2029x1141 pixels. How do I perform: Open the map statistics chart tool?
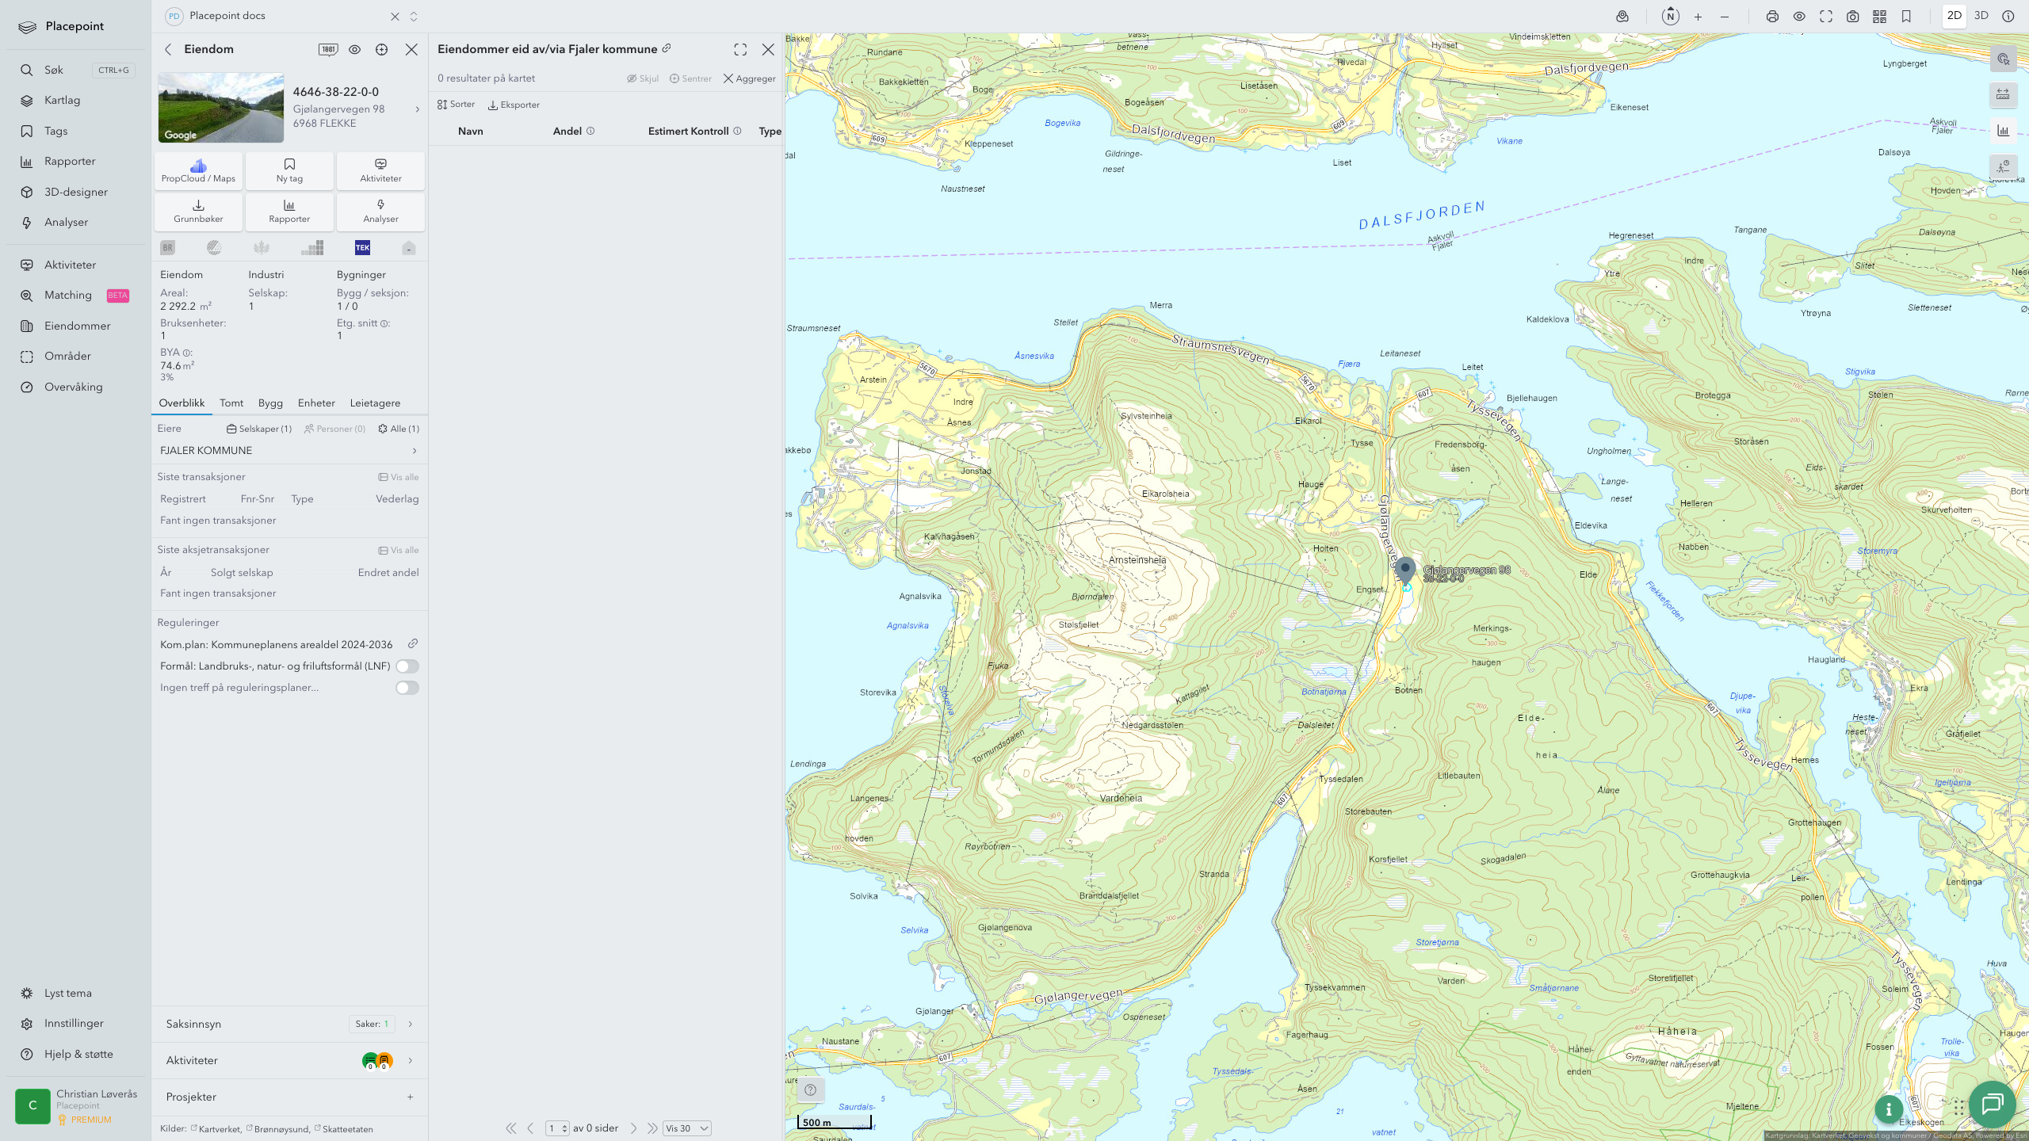2003,131
